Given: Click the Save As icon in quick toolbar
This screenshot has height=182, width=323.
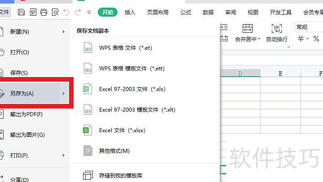Looking at the screenshot, I should click(x=33, y=13).
